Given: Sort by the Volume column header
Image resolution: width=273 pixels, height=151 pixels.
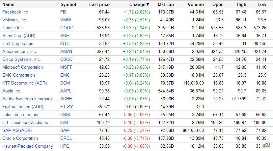Looking at the screenshot, I should [x=196, y=4].
